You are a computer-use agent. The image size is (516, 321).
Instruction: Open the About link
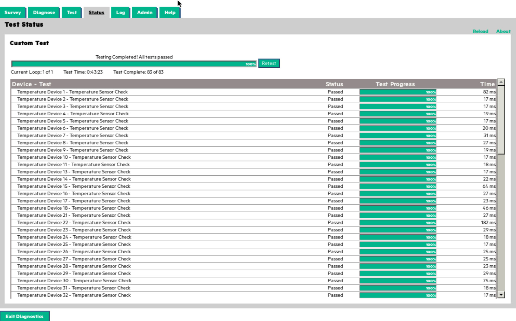(x=503, y=31)
